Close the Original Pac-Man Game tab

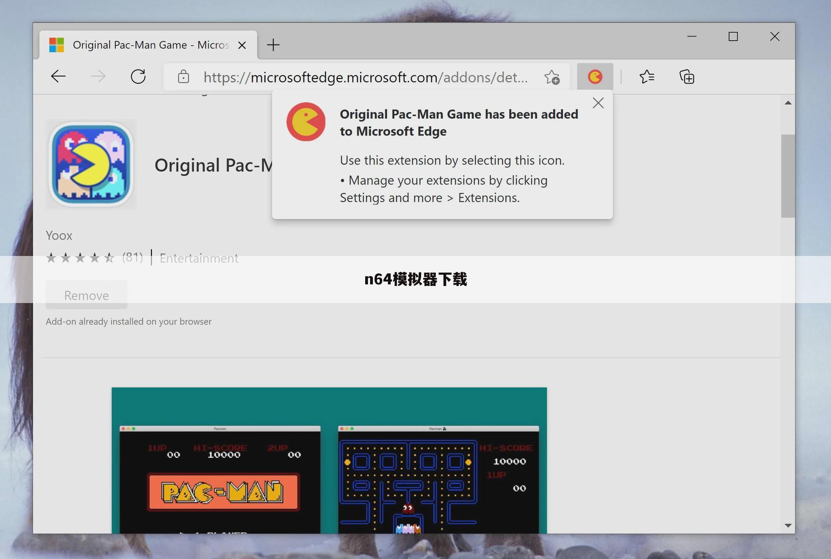[x=242, y=45]
